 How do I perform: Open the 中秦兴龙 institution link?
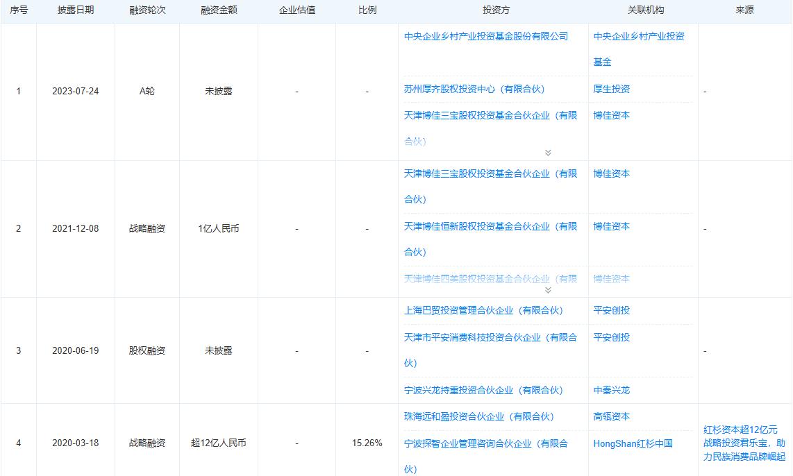612,390
